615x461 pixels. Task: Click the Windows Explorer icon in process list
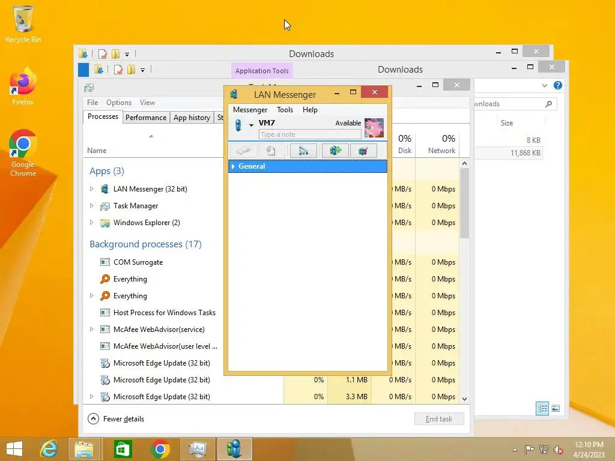[x=105, y=223]
